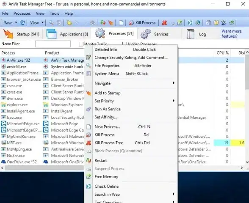Viewport: 249px width, 203px height.
Task: Click the cyan CPU cell showing 19
Action: click(222, 143)
